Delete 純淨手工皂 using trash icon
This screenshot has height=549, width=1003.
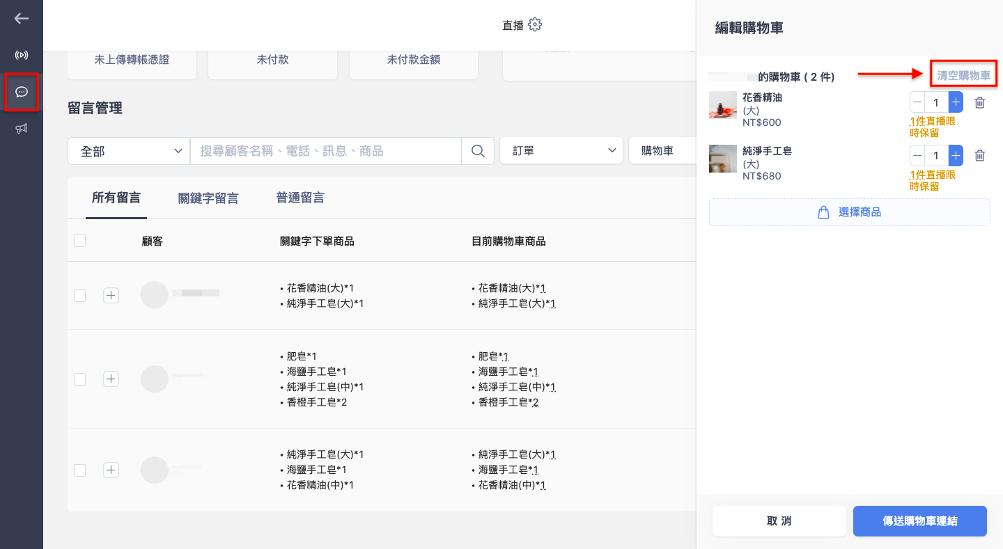tap(979, 156)
